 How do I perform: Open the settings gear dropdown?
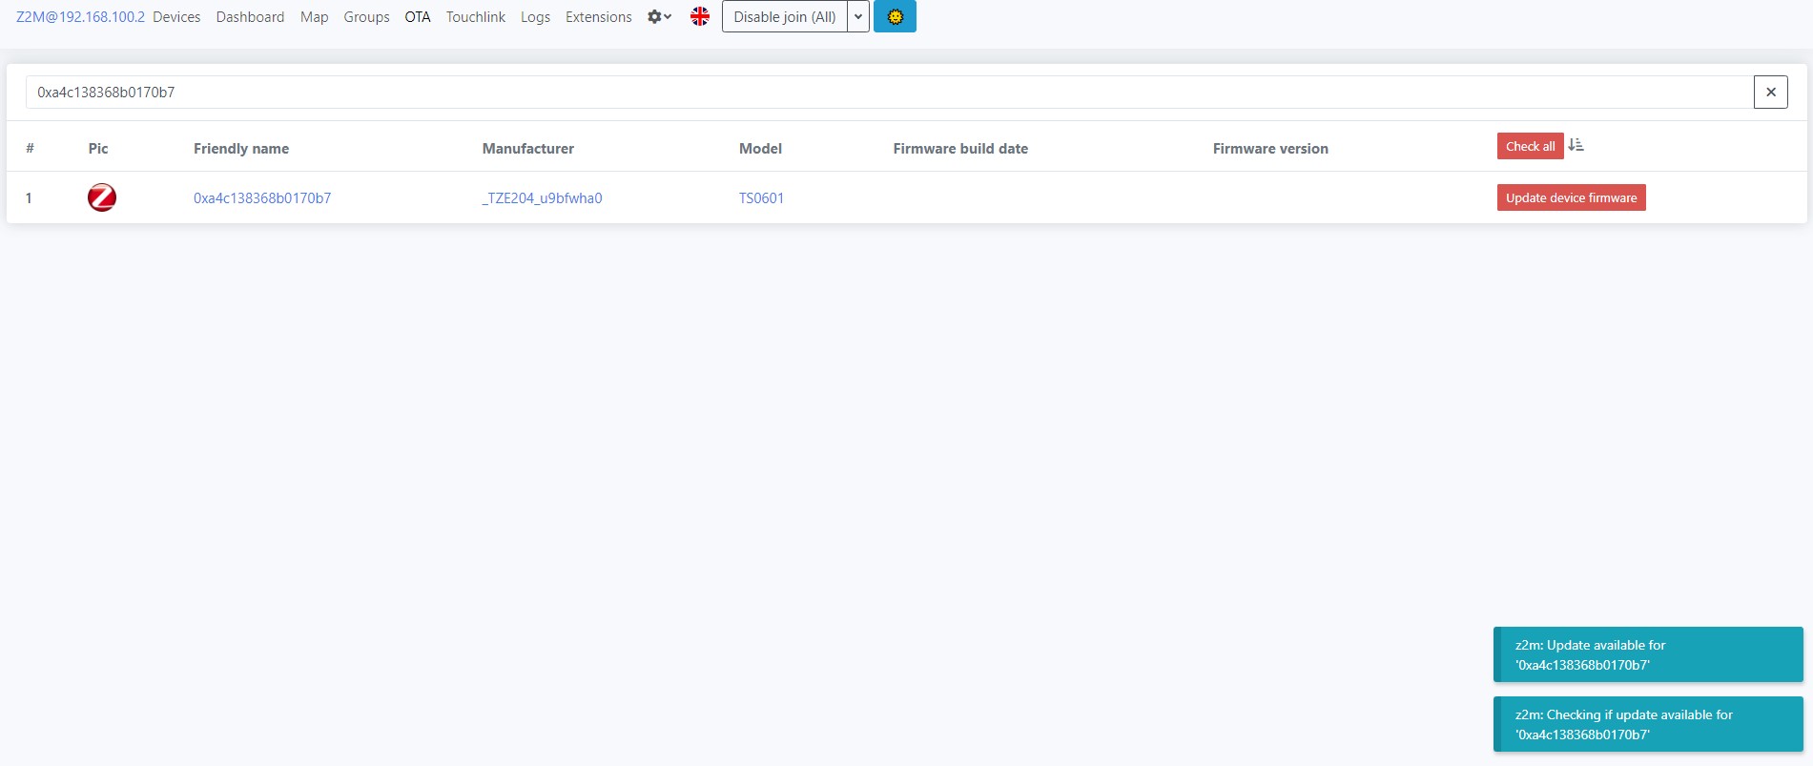pos(659,16)
